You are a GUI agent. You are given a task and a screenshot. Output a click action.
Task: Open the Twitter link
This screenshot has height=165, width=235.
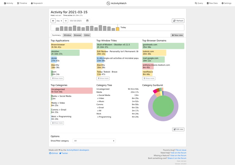(63, 153)
